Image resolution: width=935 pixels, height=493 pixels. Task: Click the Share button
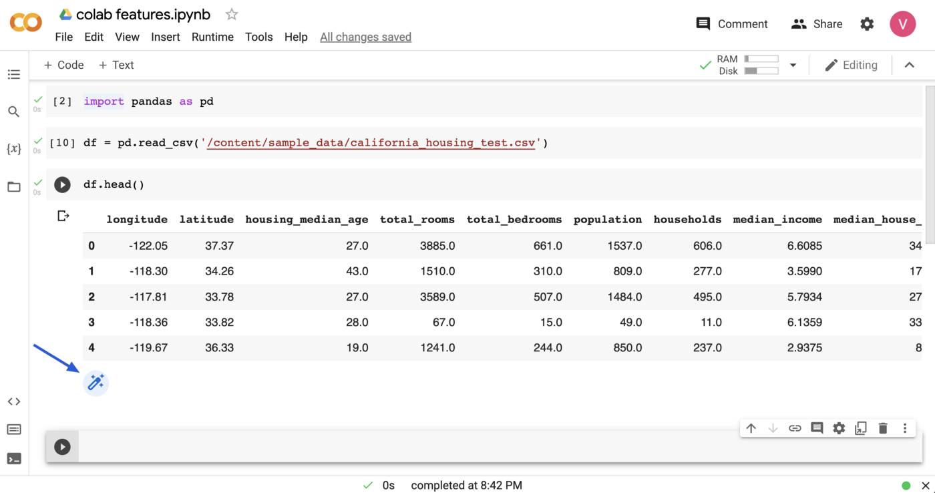click(x=817, y=24)
